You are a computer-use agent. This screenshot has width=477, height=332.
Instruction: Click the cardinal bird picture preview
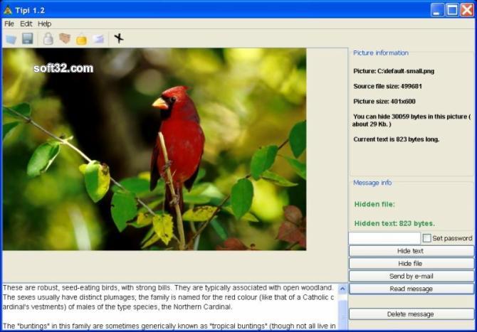pos(154,149)
